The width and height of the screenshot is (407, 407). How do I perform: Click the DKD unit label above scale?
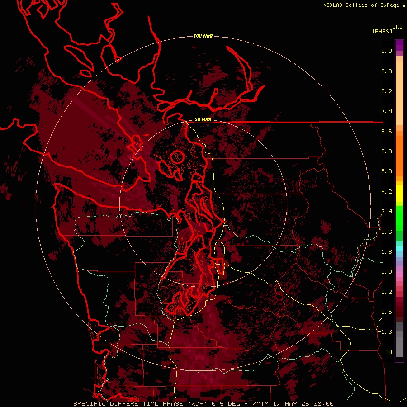pyautogui.click(x=398, y=27)
